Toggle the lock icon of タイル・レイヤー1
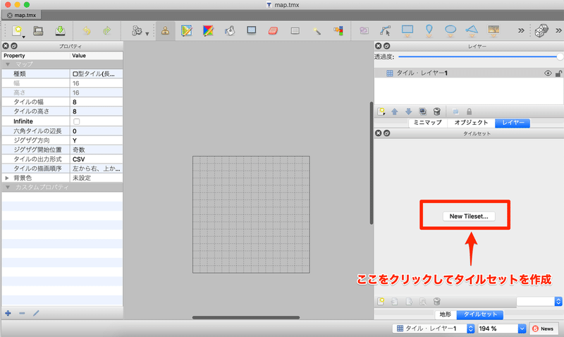This screenshot has width=564, height=337. point(558,73)
